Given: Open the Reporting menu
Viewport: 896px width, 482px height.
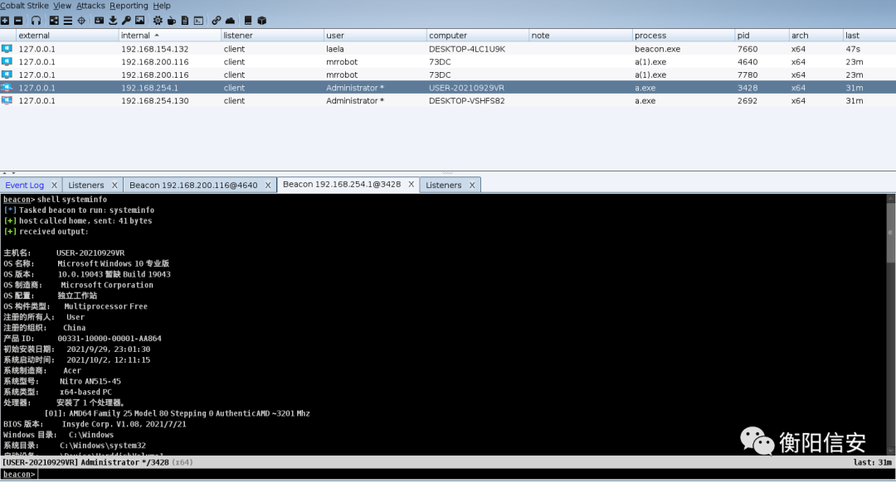Looking at the screenshot, I should 129,6.
